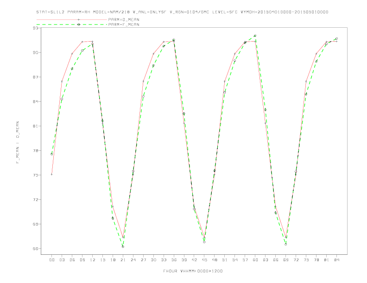Click the 84 y-axis tick label
This screenshot has height=283, width=367.
[36, 102]
